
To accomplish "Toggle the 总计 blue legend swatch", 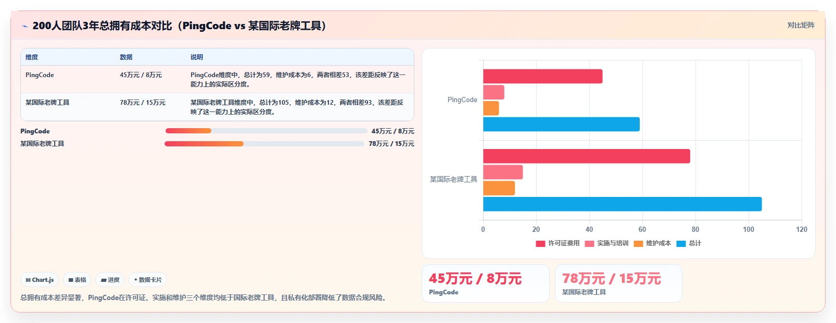I will 681,244.
